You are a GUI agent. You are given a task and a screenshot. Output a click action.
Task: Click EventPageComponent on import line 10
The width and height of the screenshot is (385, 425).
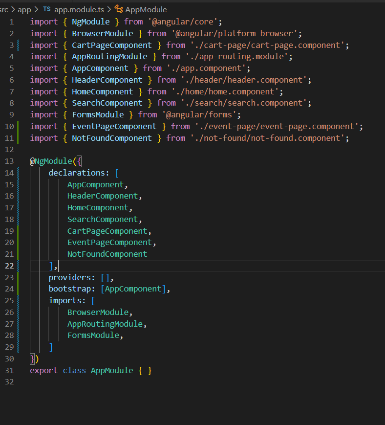(114, 127)
